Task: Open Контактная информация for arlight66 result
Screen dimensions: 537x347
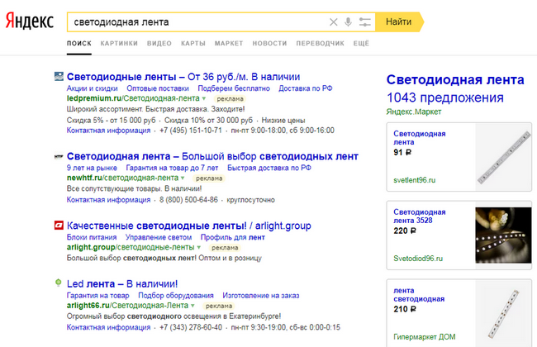Action: coord(108,327)
